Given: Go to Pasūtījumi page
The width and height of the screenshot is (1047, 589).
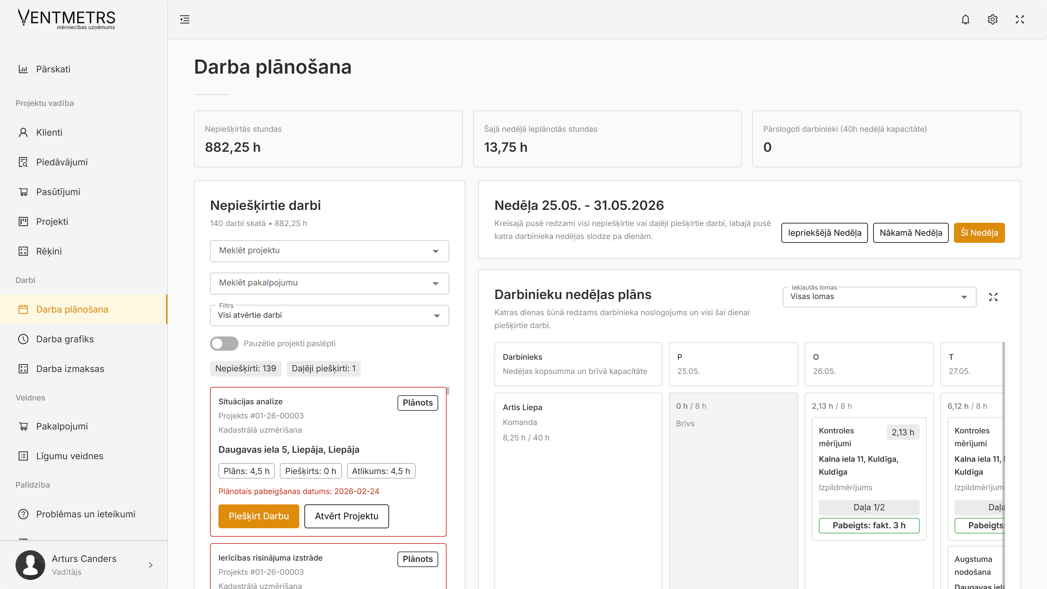Looking at the screenshot, I should pos(84,192).
